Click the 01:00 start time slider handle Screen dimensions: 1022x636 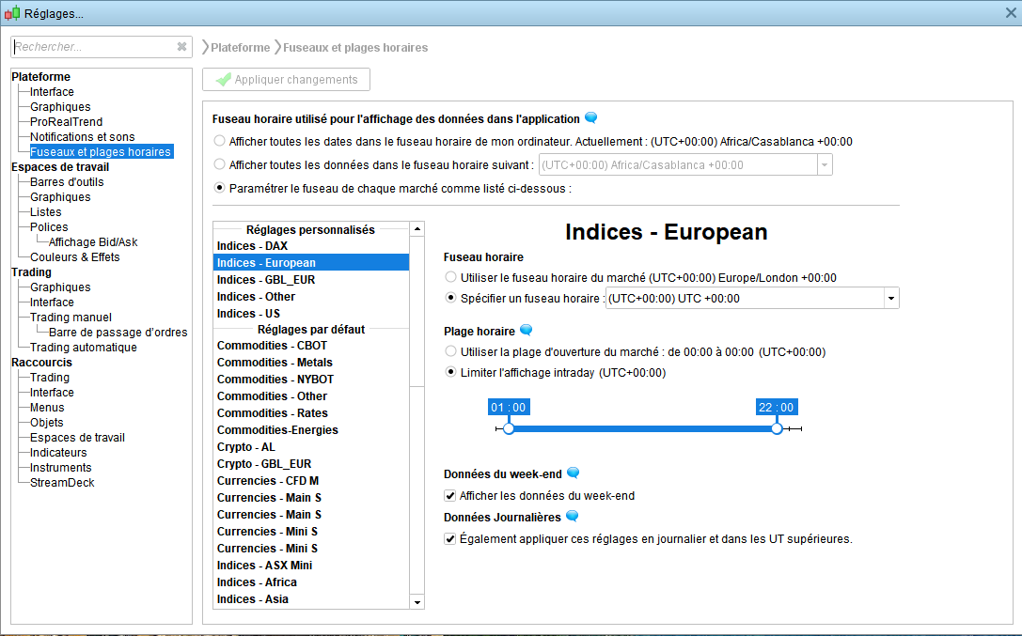(509, 428)
